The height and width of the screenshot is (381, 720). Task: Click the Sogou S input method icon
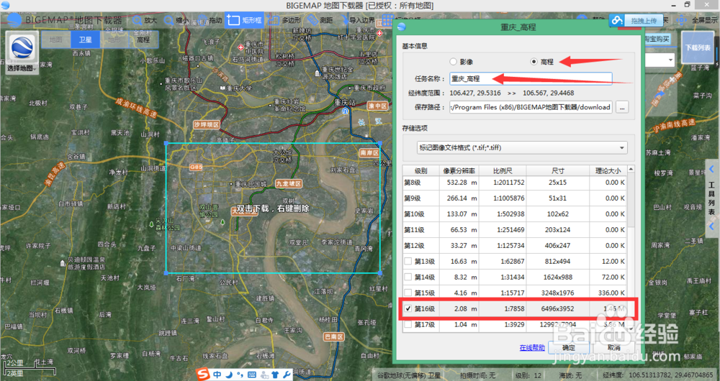(204, 375)
